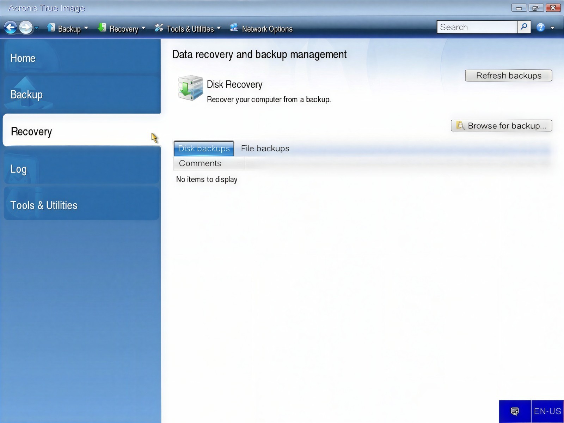The width and height of the screenshot is (564, 423).
Task: Minimize the Acronis True Image window
Action: (x=519, y=8)
